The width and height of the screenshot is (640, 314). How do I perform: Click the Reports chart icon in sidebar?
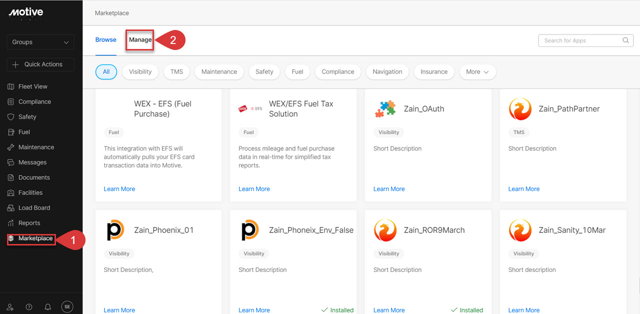[x=11, y=223]
